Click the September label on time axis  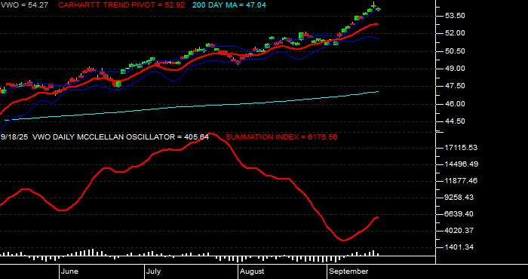(x=348, y=271)
